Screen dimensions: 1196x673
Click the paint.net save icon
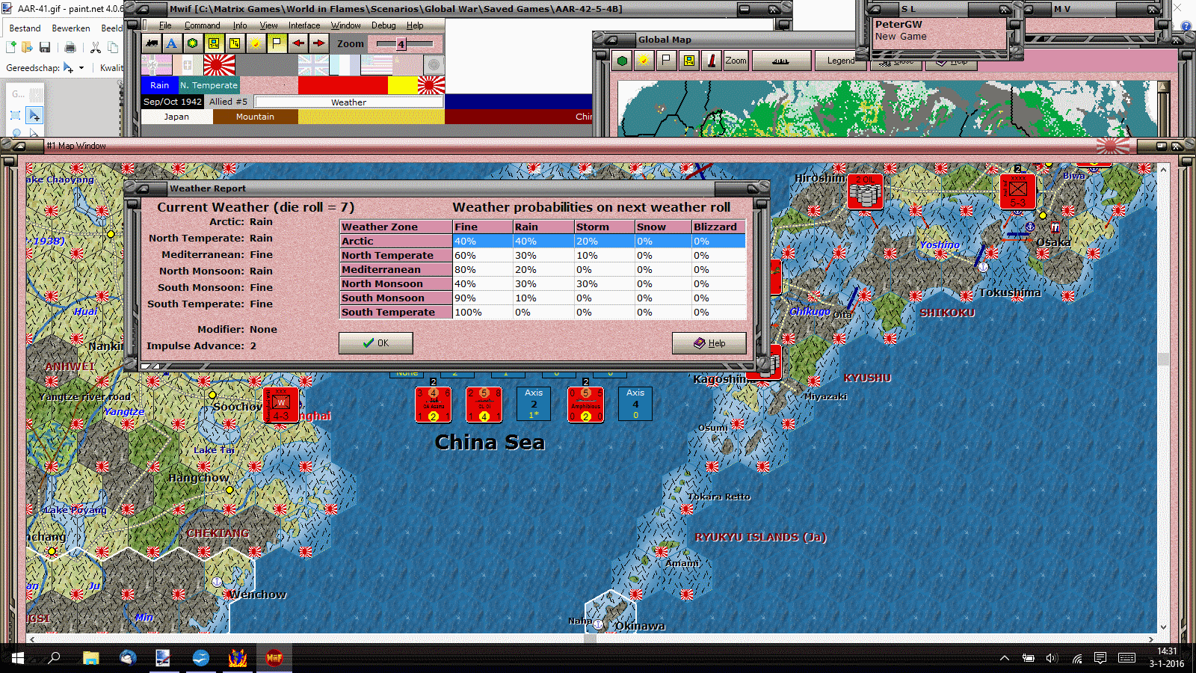point(45,47)
